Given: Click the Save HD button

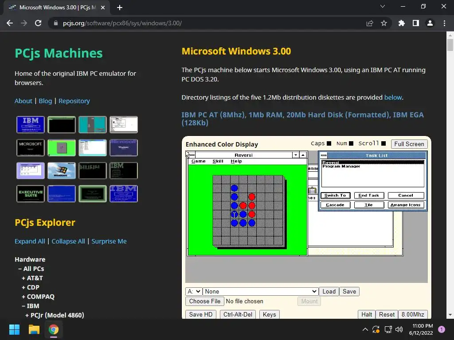Looking at the screenshot, I should pyautogui.click(x=201, y=315).
